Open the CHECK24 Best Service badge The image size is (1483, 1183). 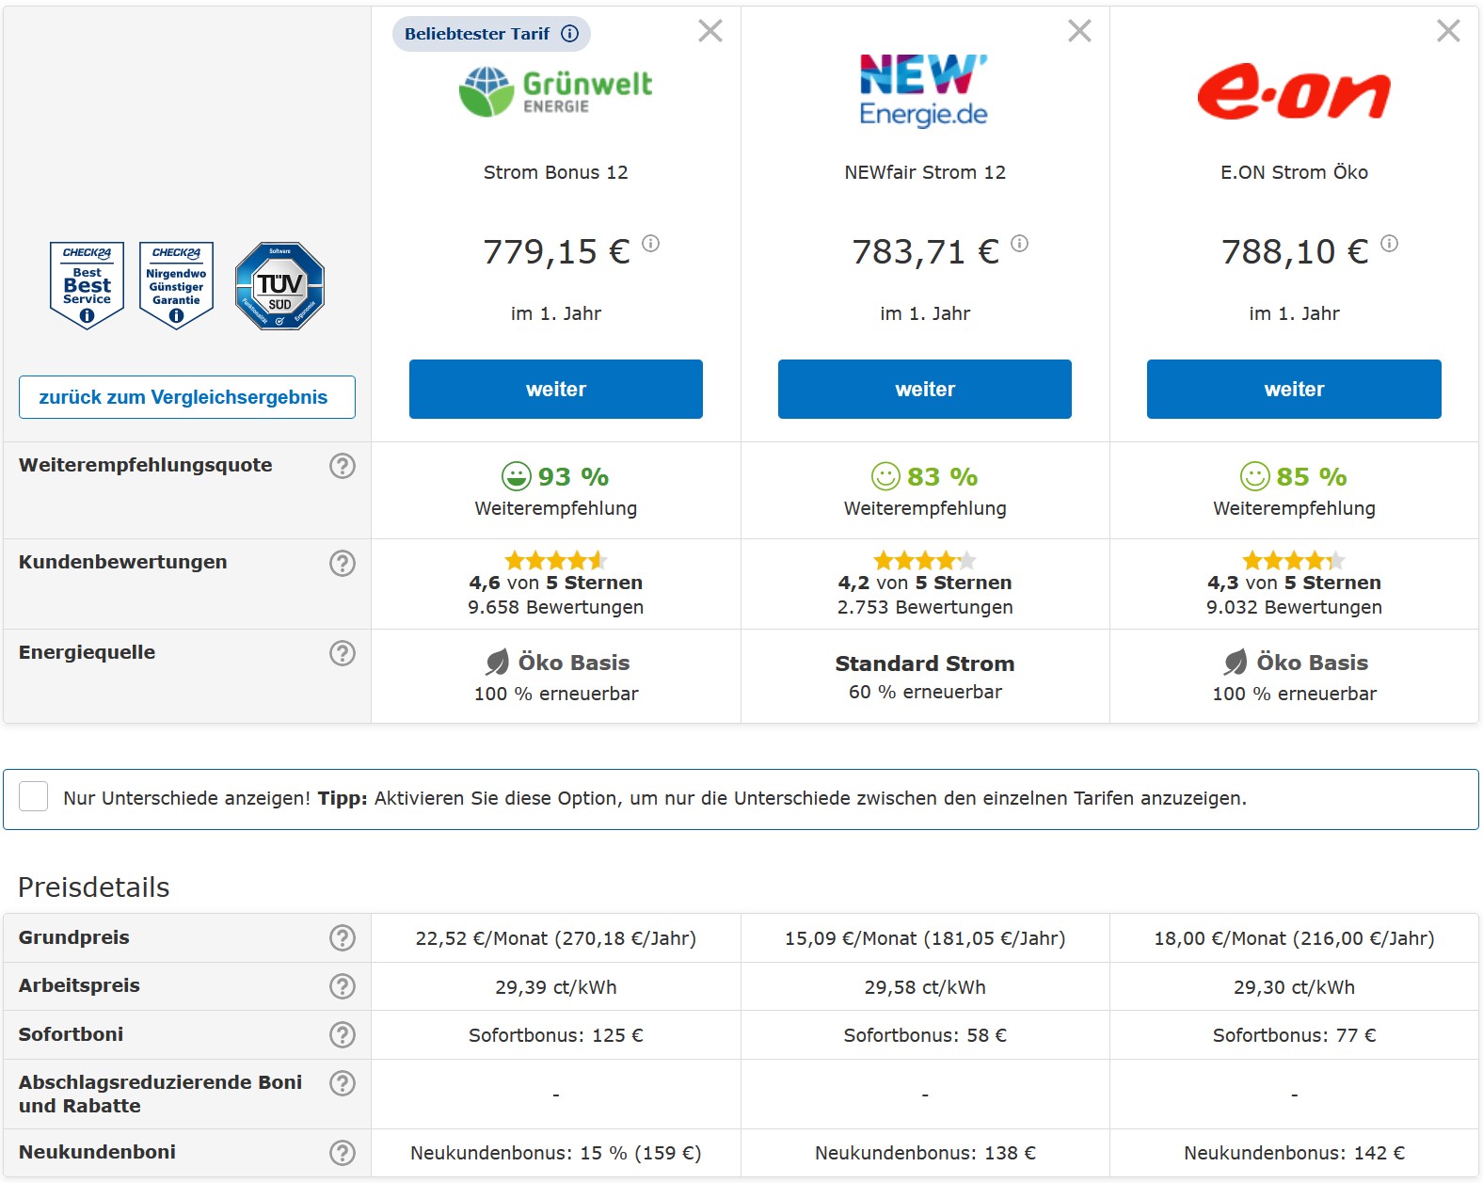point(87,285)
